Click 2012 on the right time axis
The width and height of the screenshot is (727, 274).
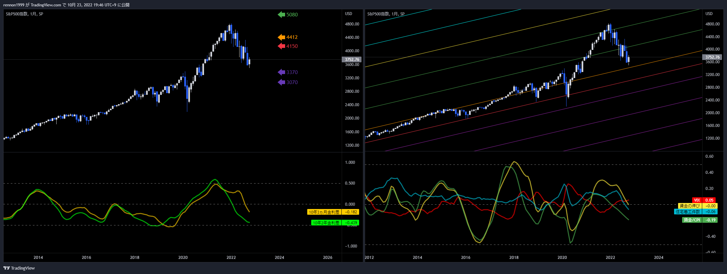[370, 258]
